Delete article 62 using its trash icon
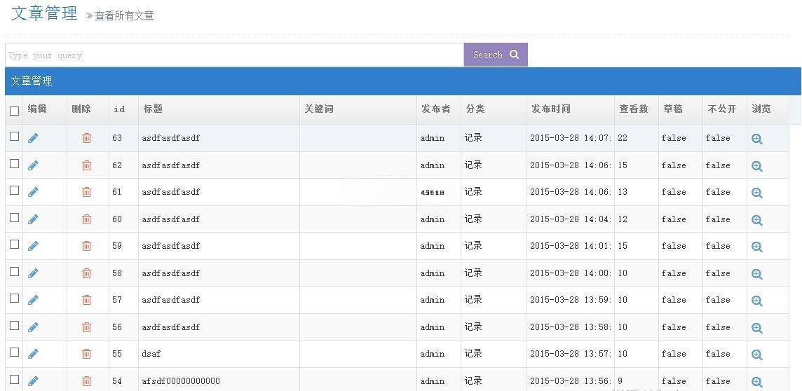Screen dimensions: 802x391 click(x=86, y=165)
